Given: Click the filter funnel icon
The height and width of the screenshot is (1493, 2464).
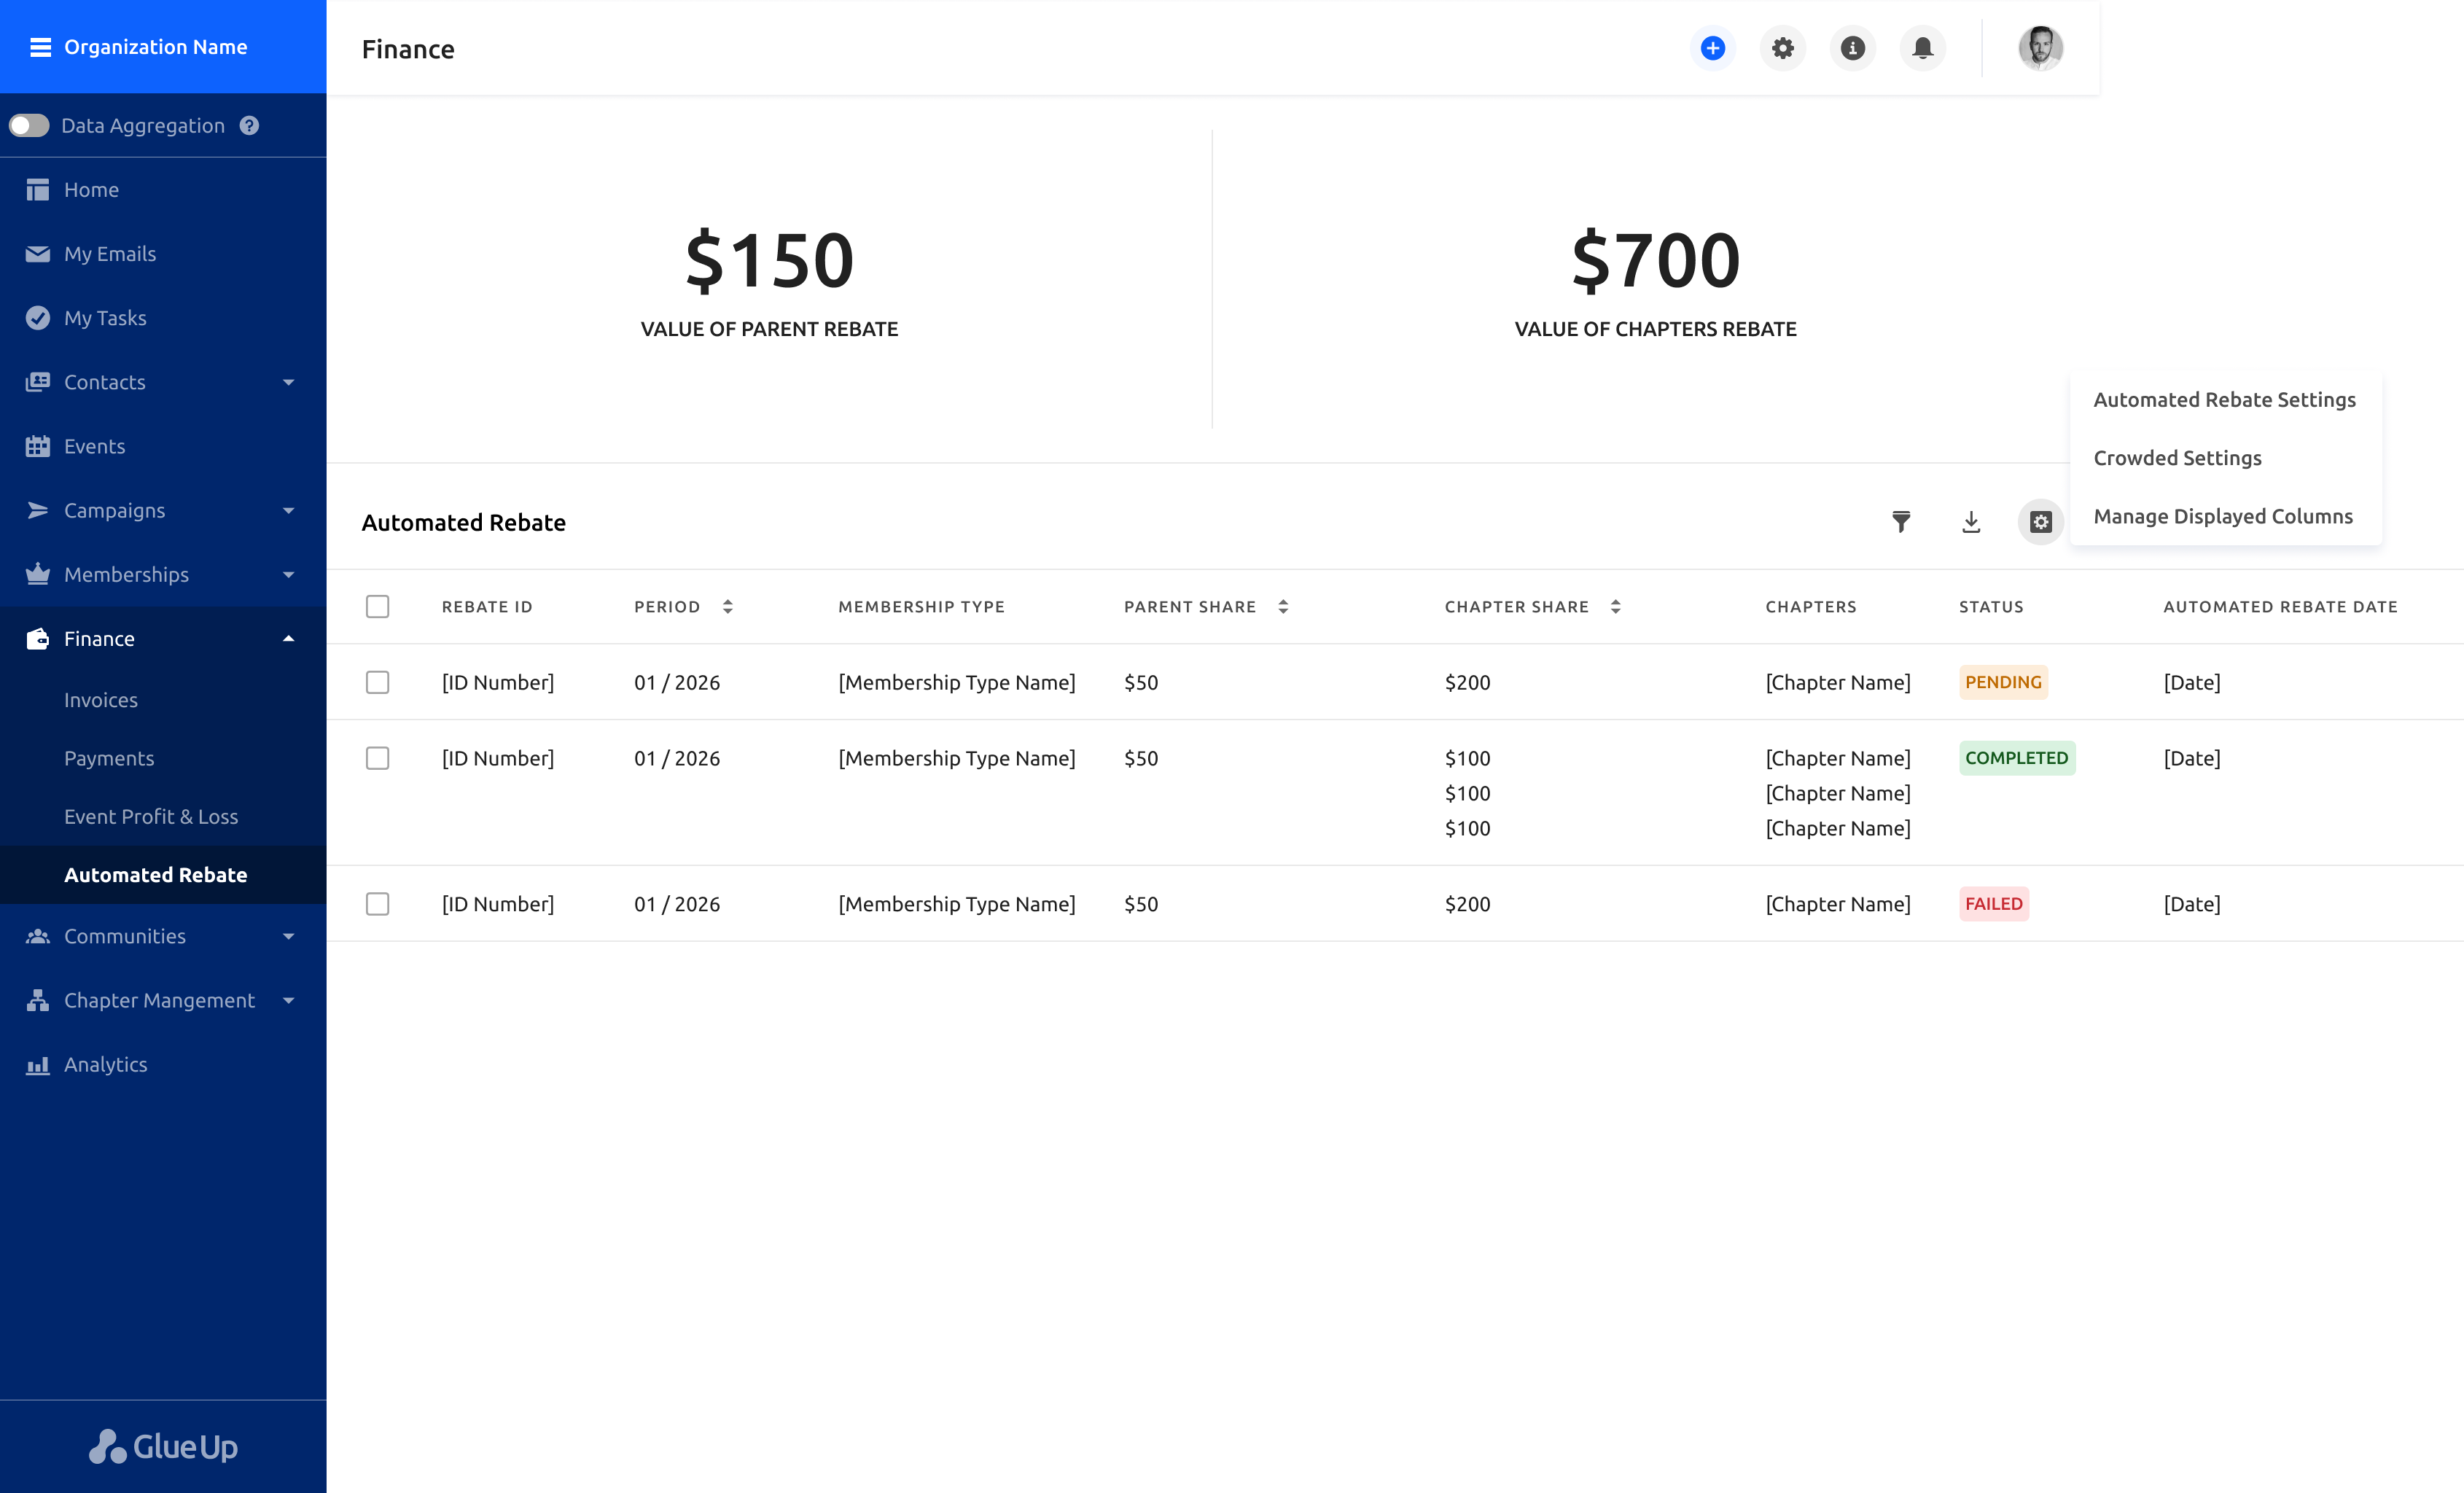Looking at the screenshot, I should (x=1901, y=522).
